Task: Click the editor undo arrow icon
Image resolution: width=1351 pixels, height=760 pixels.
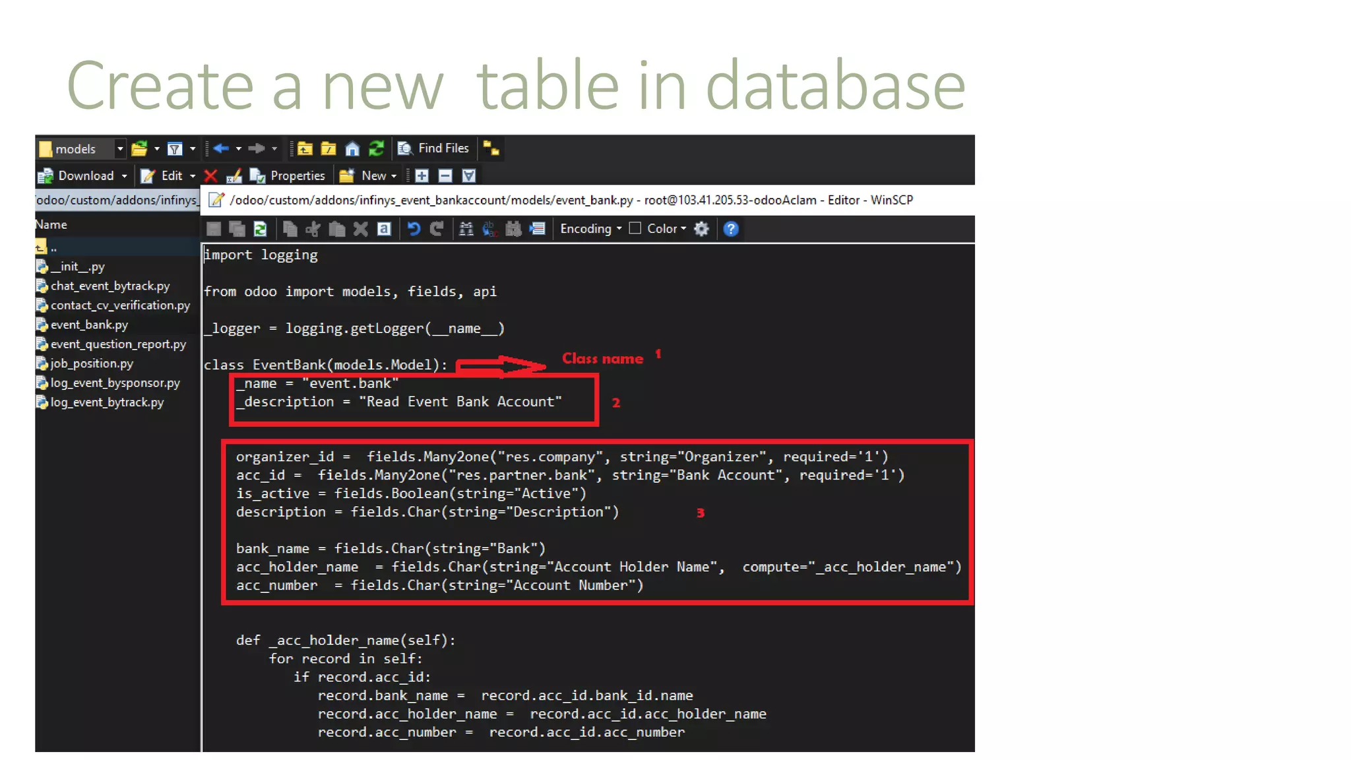Action: pos(414,229)
